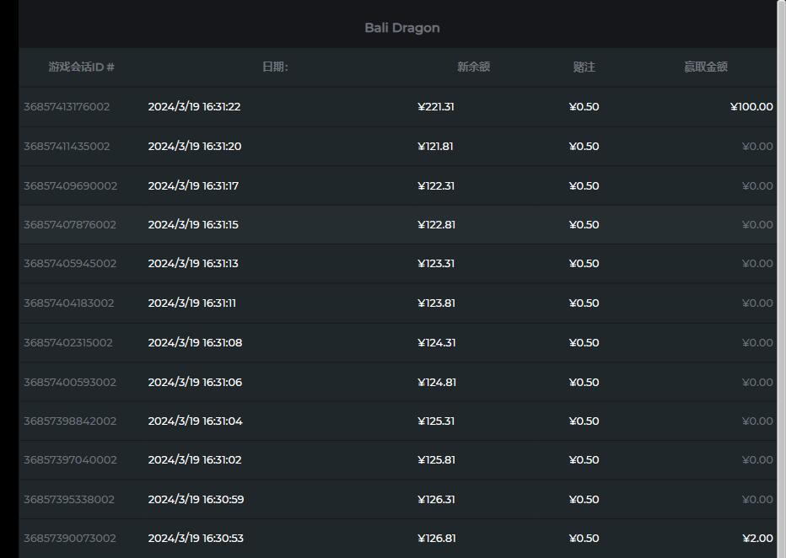Open session ID 36857413176002
Viewport: 786px width, 558px height.
click(x=67, y=107)
